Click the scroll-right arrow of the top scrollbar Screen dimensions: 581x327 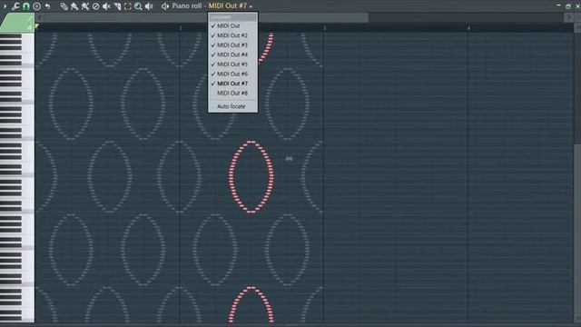point(568,17)
